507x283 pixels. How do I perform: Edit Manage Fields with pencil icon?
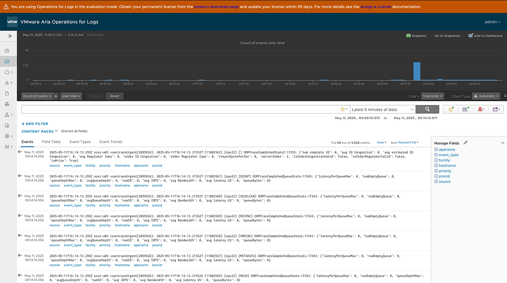click(x=465, y=143)
